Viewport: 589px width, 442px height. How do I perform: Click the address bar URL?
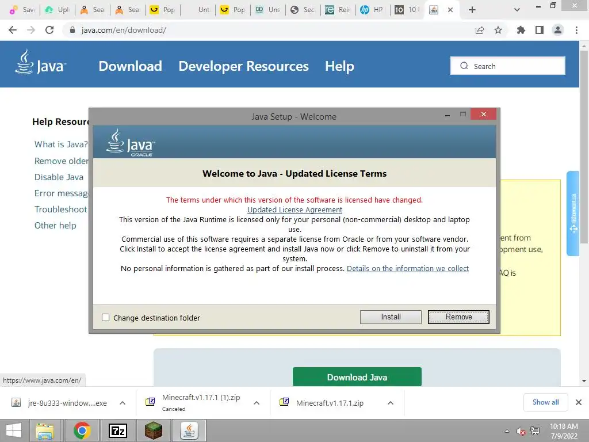(124, 30)
